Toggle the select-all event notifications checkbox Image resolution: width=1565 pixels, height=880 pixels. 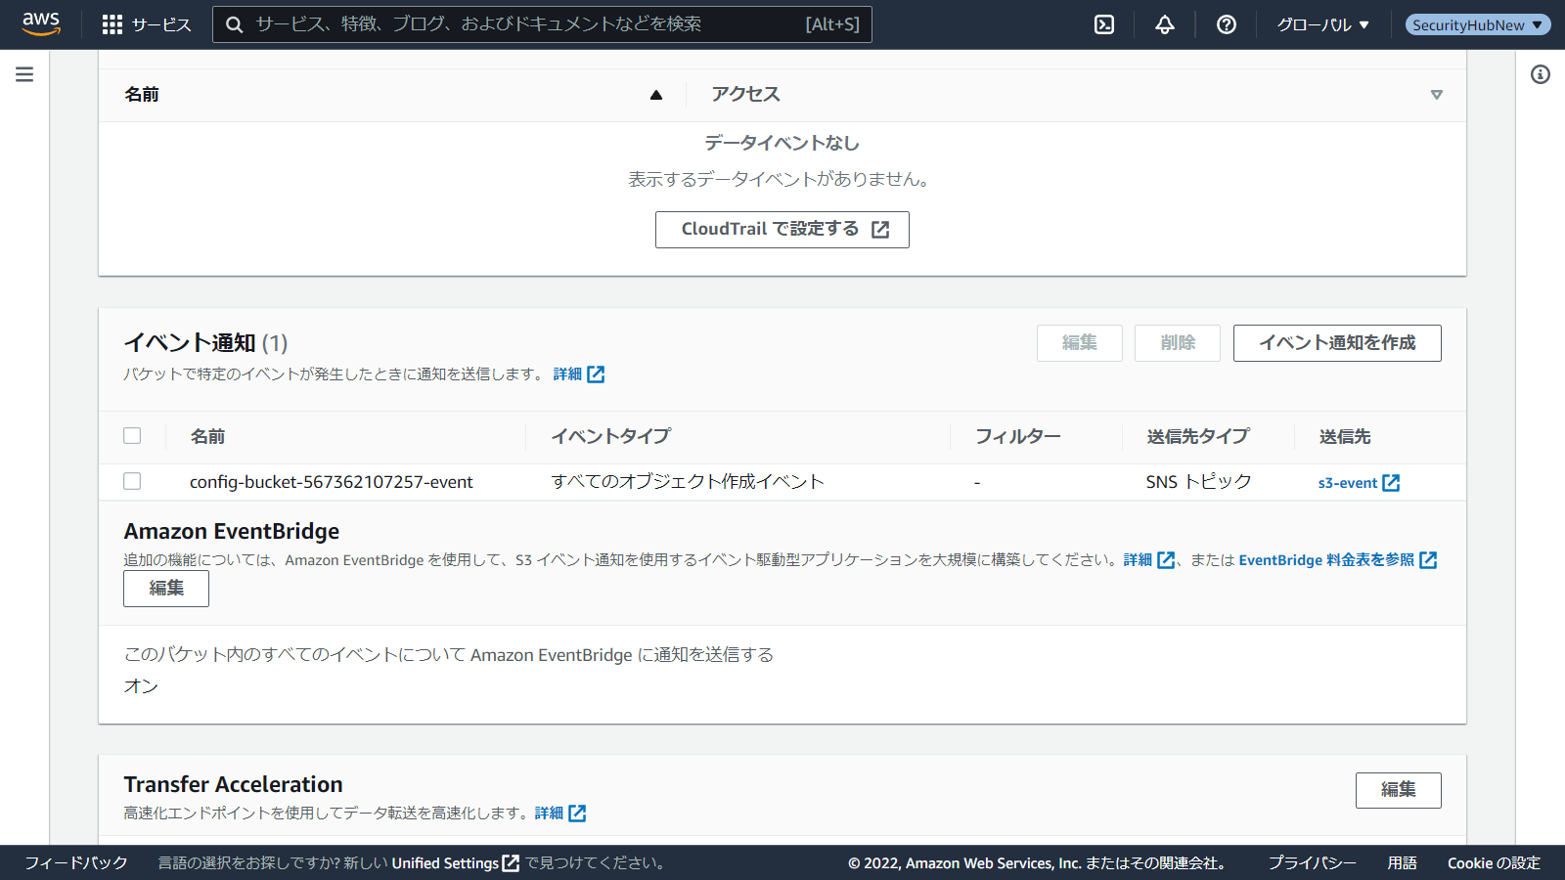[x=132, y=436]
